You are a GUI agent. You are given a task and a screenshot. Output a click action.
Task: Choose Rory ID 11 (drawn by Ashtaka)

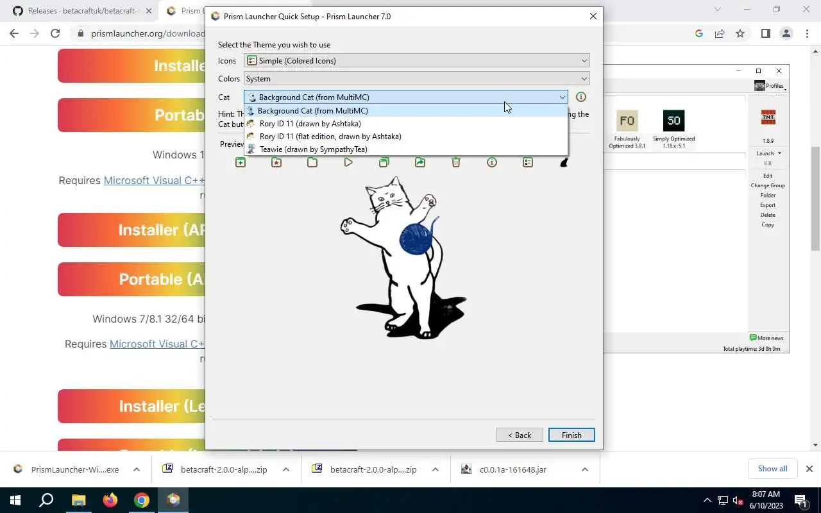[406, 123]
